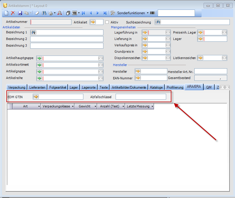Open the Verpackungsklasse column filter dropdown
The height and width of the screenshot is (198, 235).
pos(72,107)
